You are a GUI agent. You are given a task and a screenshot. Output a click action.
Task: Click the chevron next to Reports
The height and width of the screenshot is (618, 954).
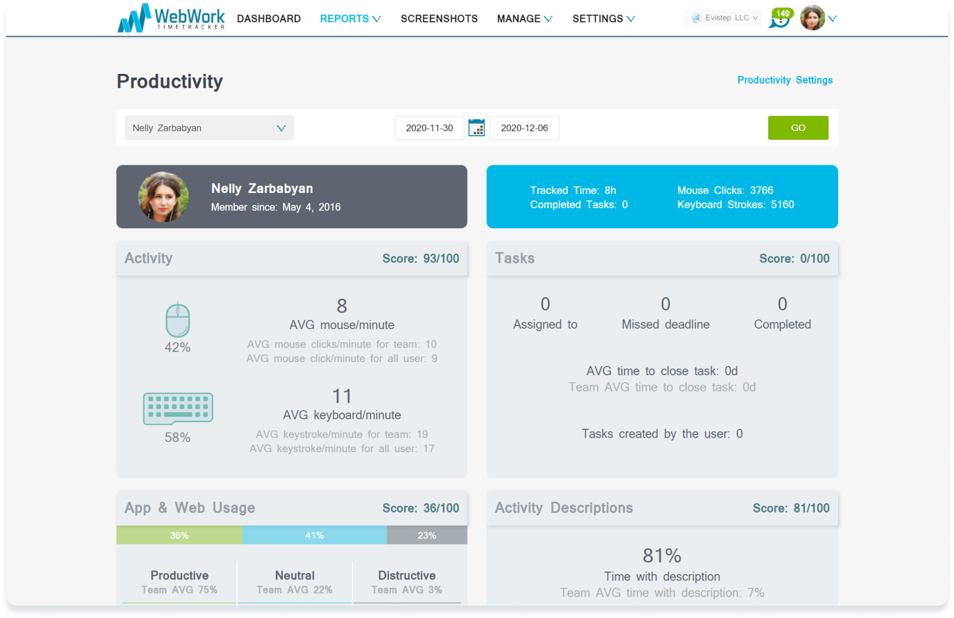pos(376,19)
